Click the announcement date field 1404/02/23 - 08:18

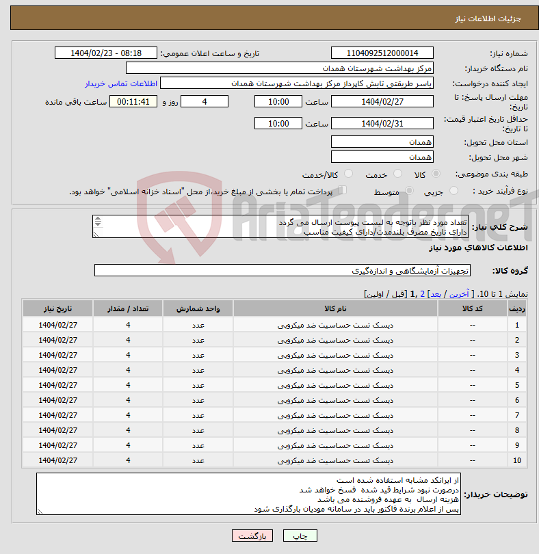(x=105, y=53)
